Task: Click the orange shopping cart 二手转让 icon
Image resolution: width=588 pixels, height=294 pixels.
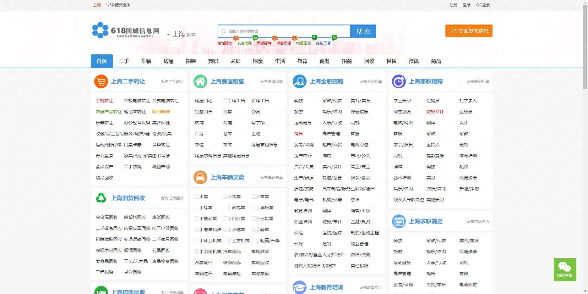Action: tap(101, 81)
